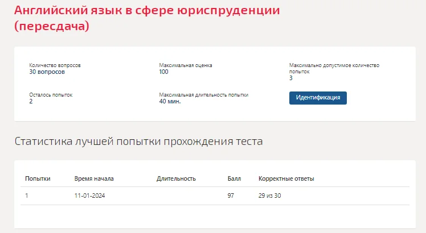This screenshot has height=233, width=426.
Task: Select the page title Английский язык в сфере юриспруденции
Action: click(147, 11)
